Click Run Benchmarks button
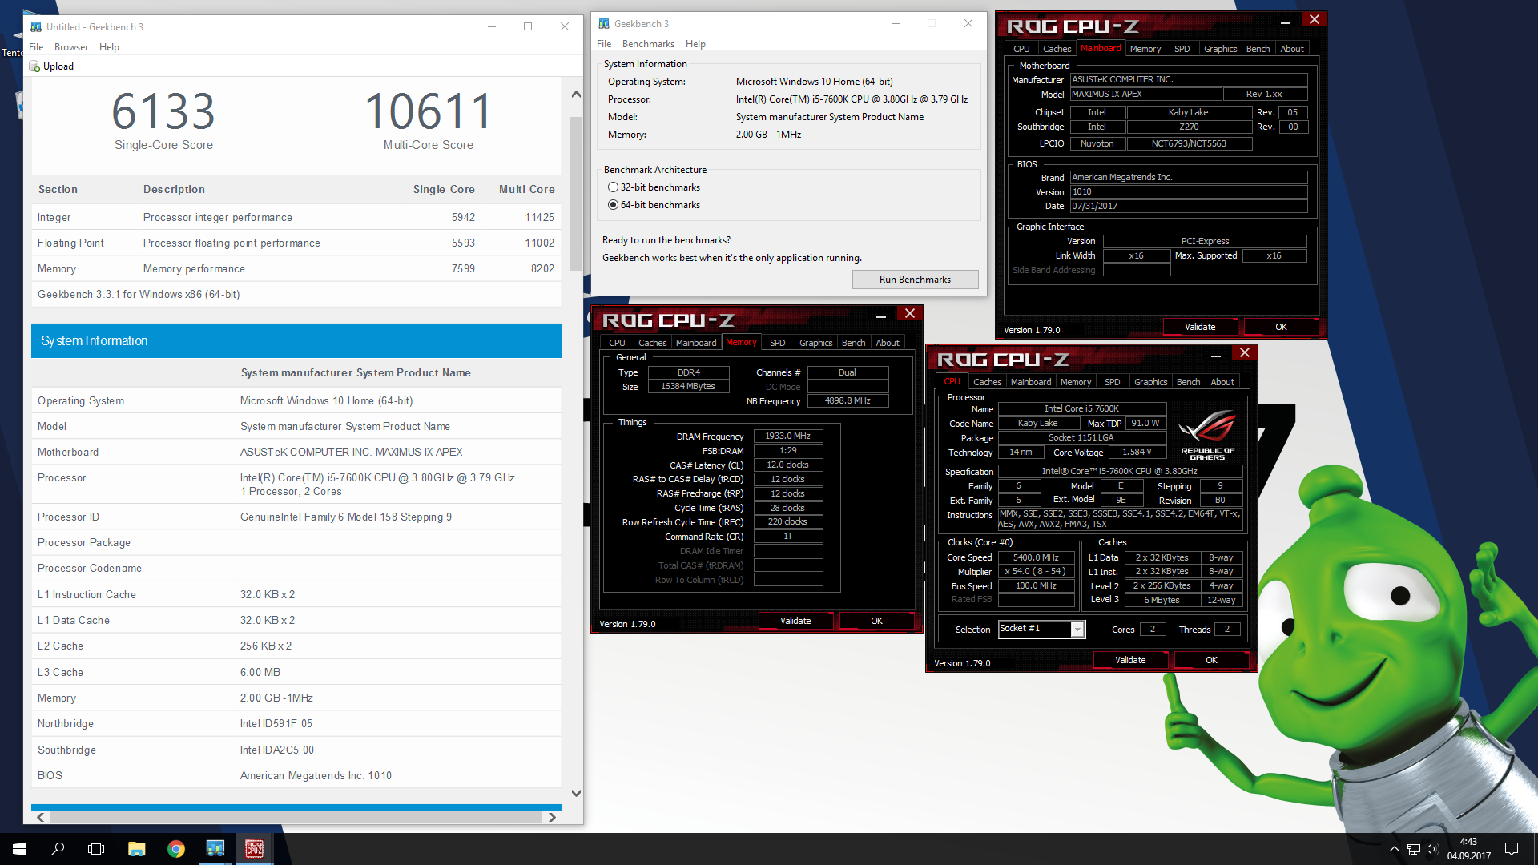 (x=915, y=280)
